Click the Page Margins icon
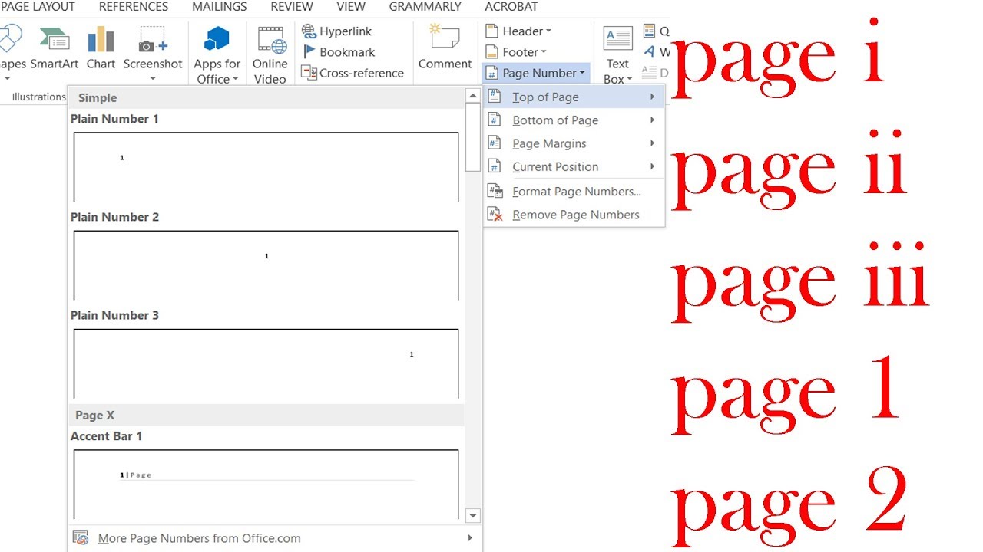The height and width of the screenshot is (552, 983). pyautogui.click(x=495, y=143)
